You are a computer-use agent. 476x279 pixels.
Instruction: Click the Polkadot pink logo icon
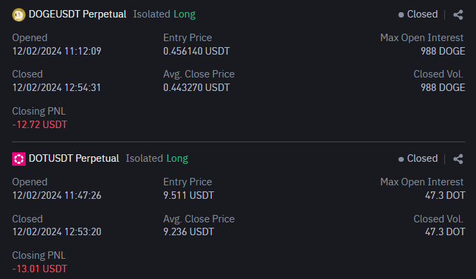point(19,159)
